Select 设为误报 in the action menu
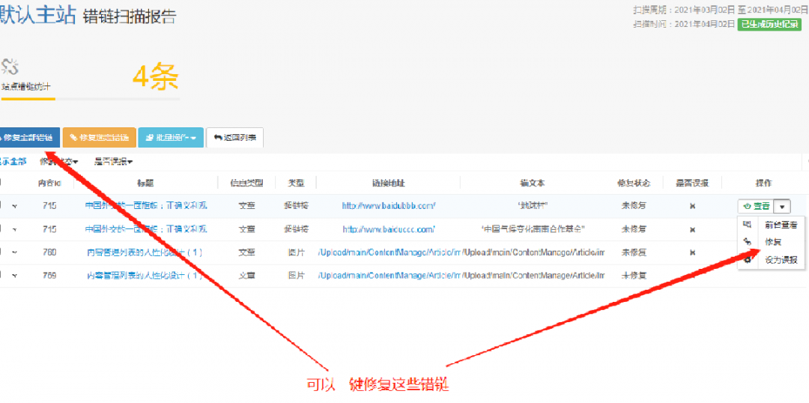The height and width of the screenshot is (403, 809). pos(781,260)
